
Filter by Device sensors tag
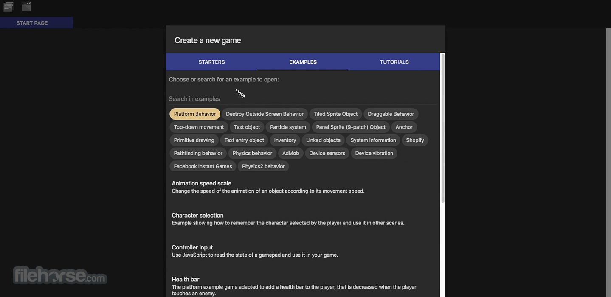pyautogui.click(x=327, y=153)
